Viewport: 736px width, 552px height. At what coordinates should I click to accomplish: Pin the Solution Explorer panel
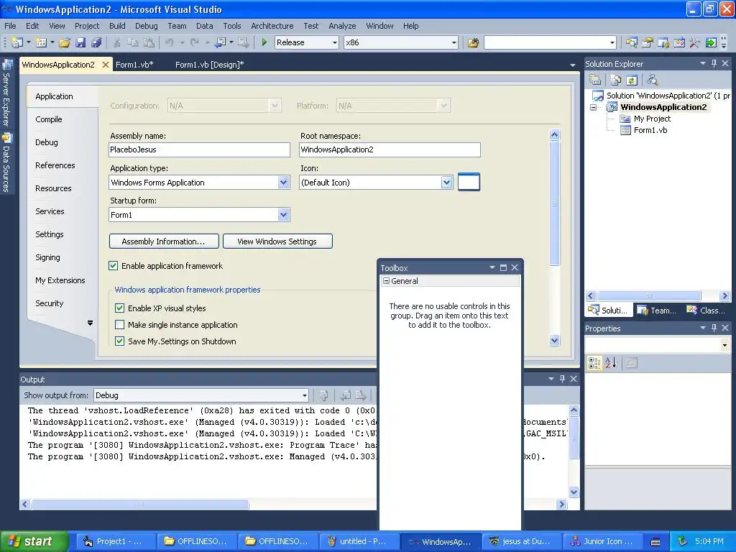(714, 63)
